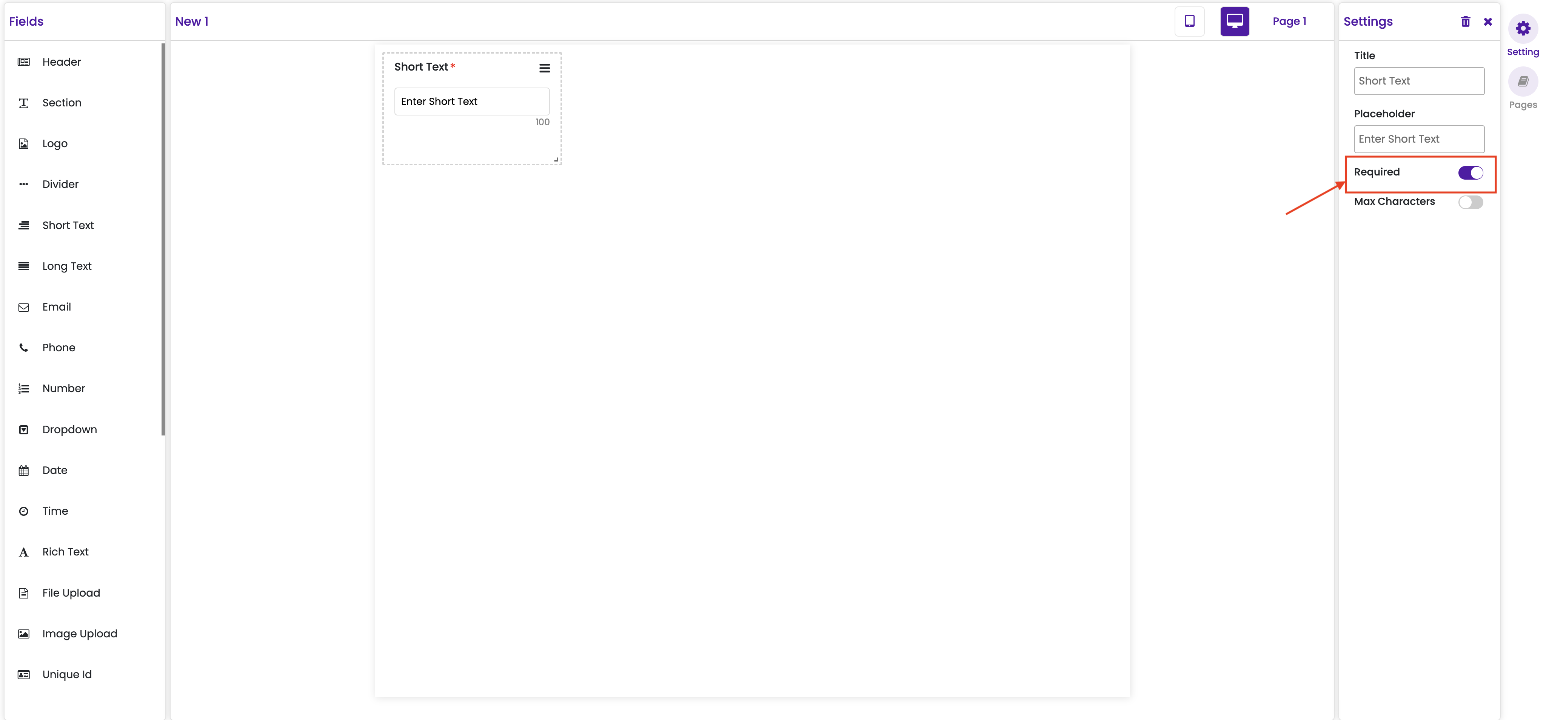Click the Fields list scrollbar
This screenshot has width=1546, height=720.
tap(163, 239)
